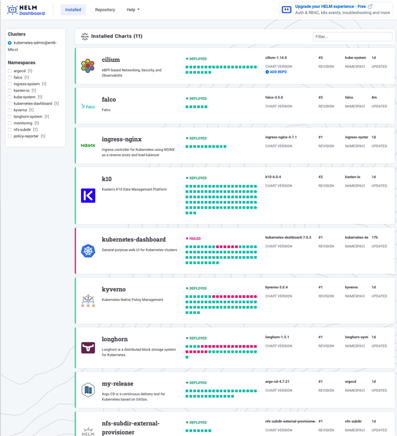
Task: Open the k10 chart title
Action: click(x=107, y=179)
